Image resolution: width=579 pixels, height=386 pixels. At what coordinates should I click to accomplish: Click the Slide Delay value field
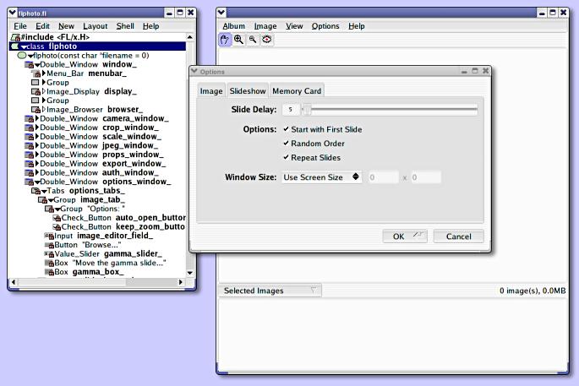(x=292, y=110)
